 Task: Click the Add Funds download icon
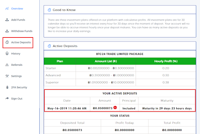[x=7, y=20]
